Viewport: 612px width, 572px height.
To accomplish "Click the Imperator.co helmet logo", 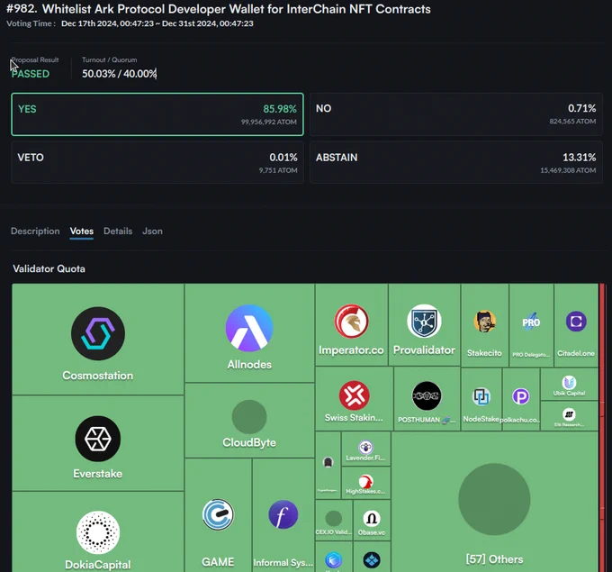I will pyautogui.click(x=351, y=322).
